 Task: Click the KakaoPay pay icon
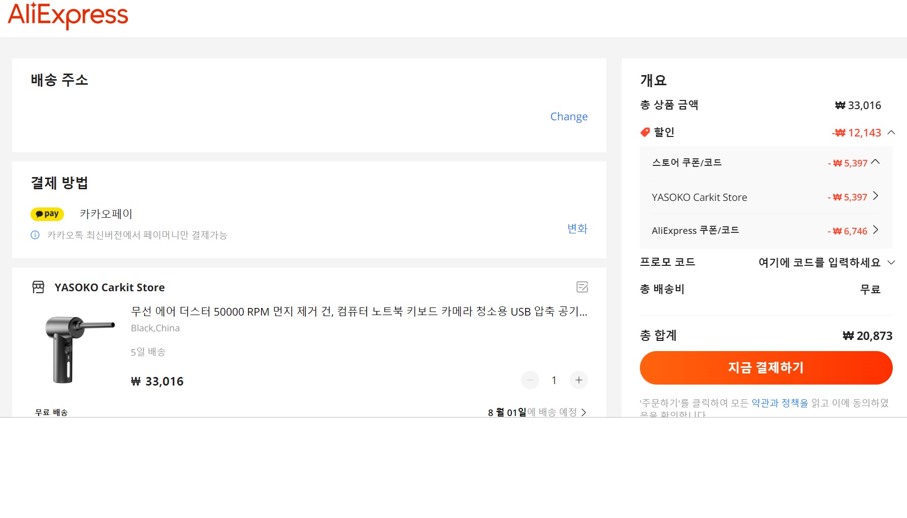click(x=47, y=214)
